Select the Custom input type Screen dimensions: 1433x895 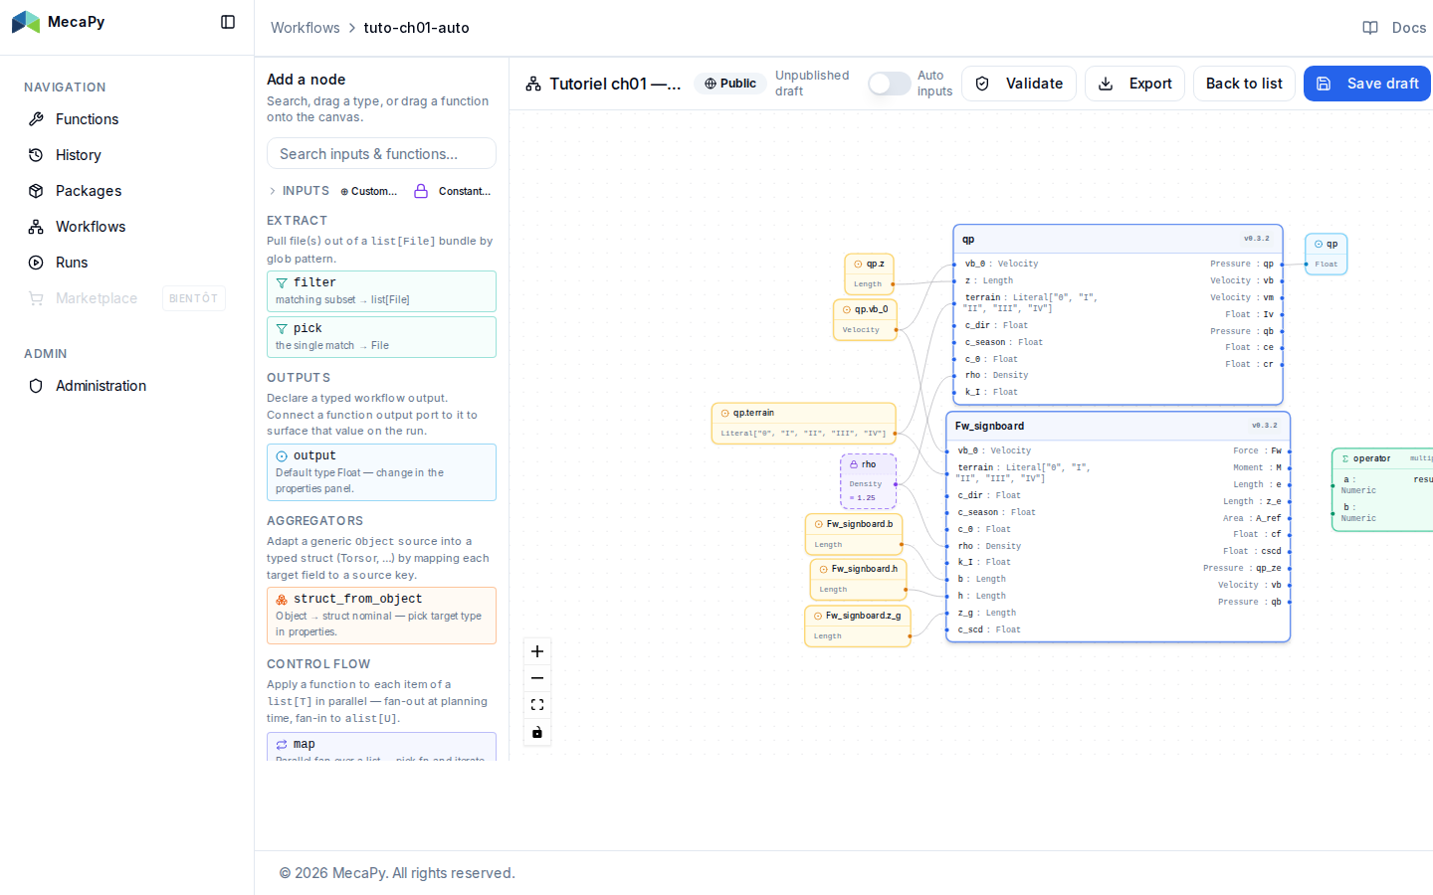pos(368,191)
